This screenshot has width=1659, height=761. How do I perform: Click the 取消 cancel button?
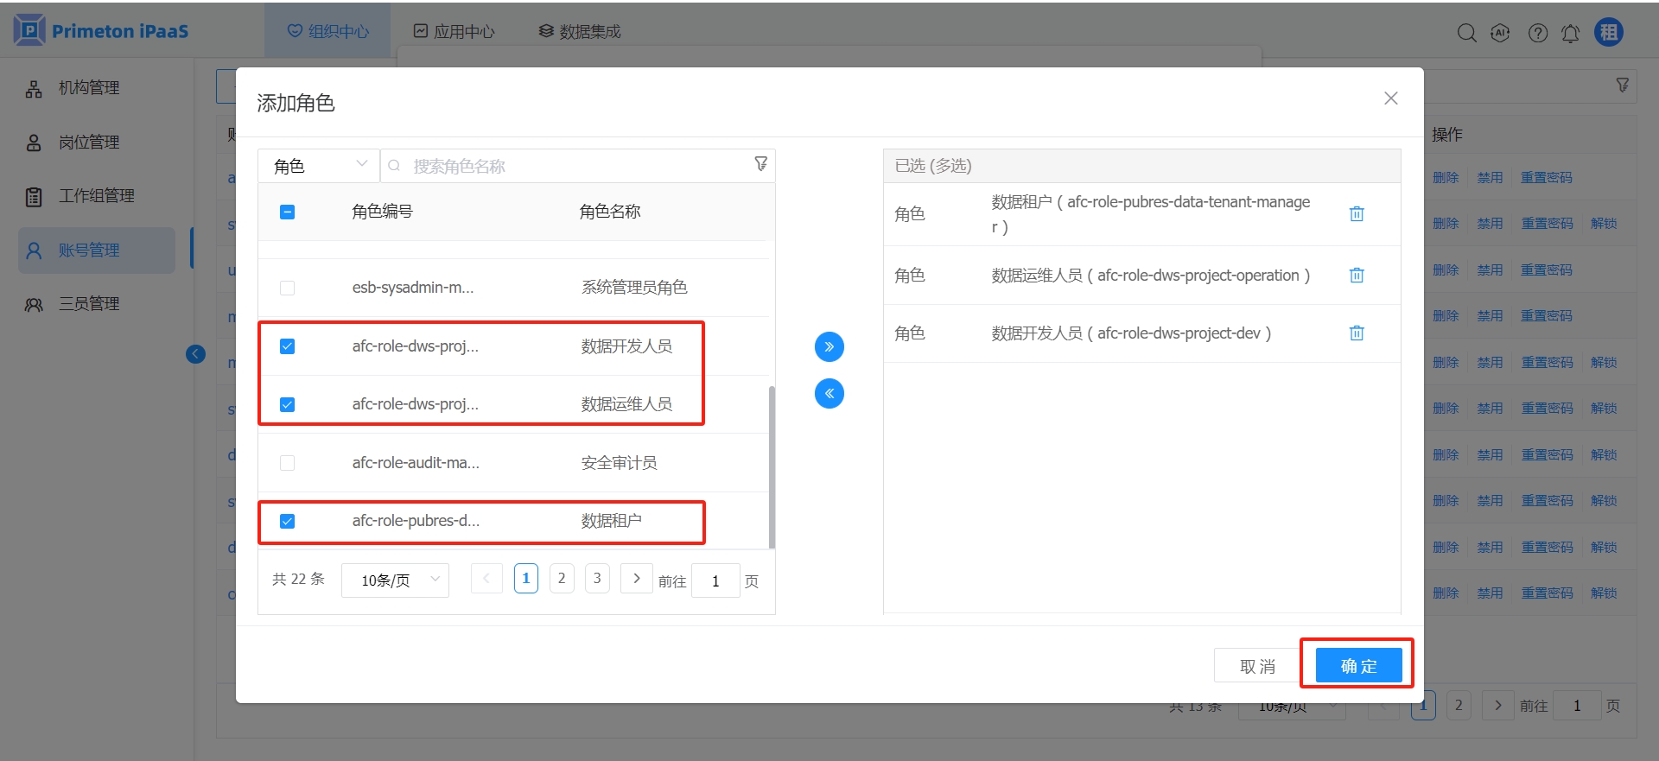pos(1256,666)
